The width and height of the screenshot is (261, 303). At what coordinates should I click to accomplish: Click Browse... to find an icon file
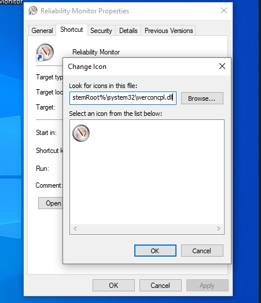pos(202,98)
